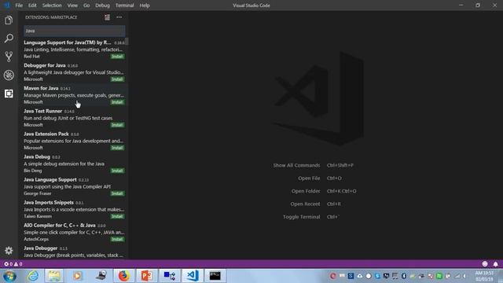Select Language Support for Java(TM) title
The width and height of the screenshot is (503, 283).
[68, 42]
